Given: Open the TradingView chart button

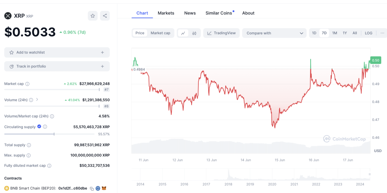Looking at the screenshot, I should tap(221, 33).
